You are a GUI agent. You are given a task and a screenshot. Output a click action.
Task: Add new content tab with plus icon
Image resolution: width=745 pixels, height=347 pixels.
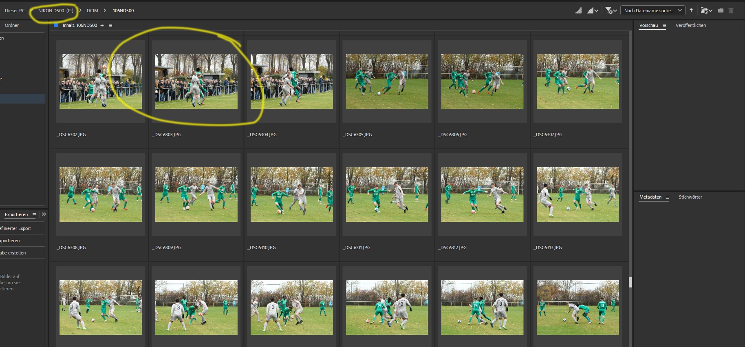[102, 25]
